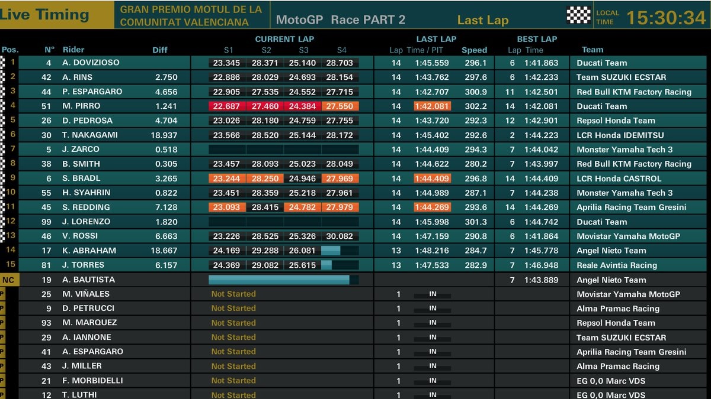Click the Not Started status for D. Petrucci

point(233,308)
